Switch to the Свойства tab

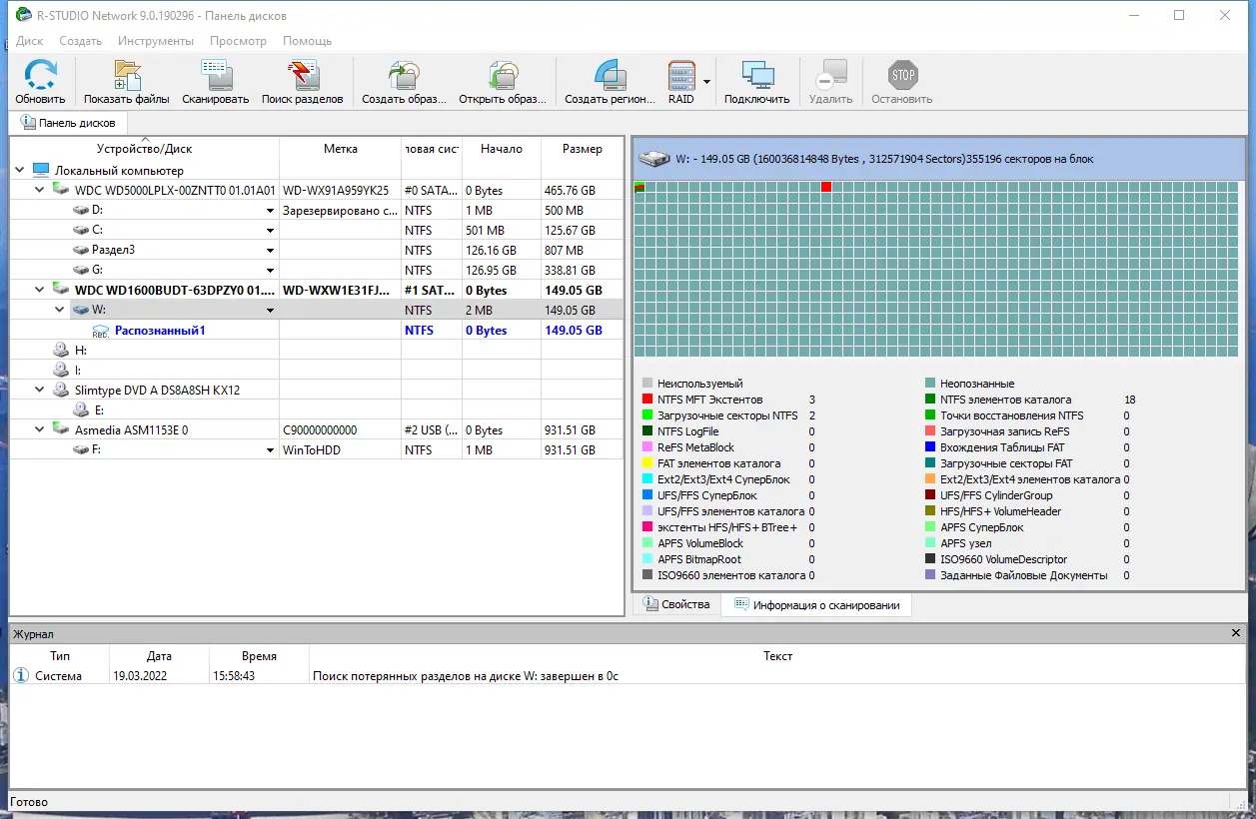(x=676, y=604)
